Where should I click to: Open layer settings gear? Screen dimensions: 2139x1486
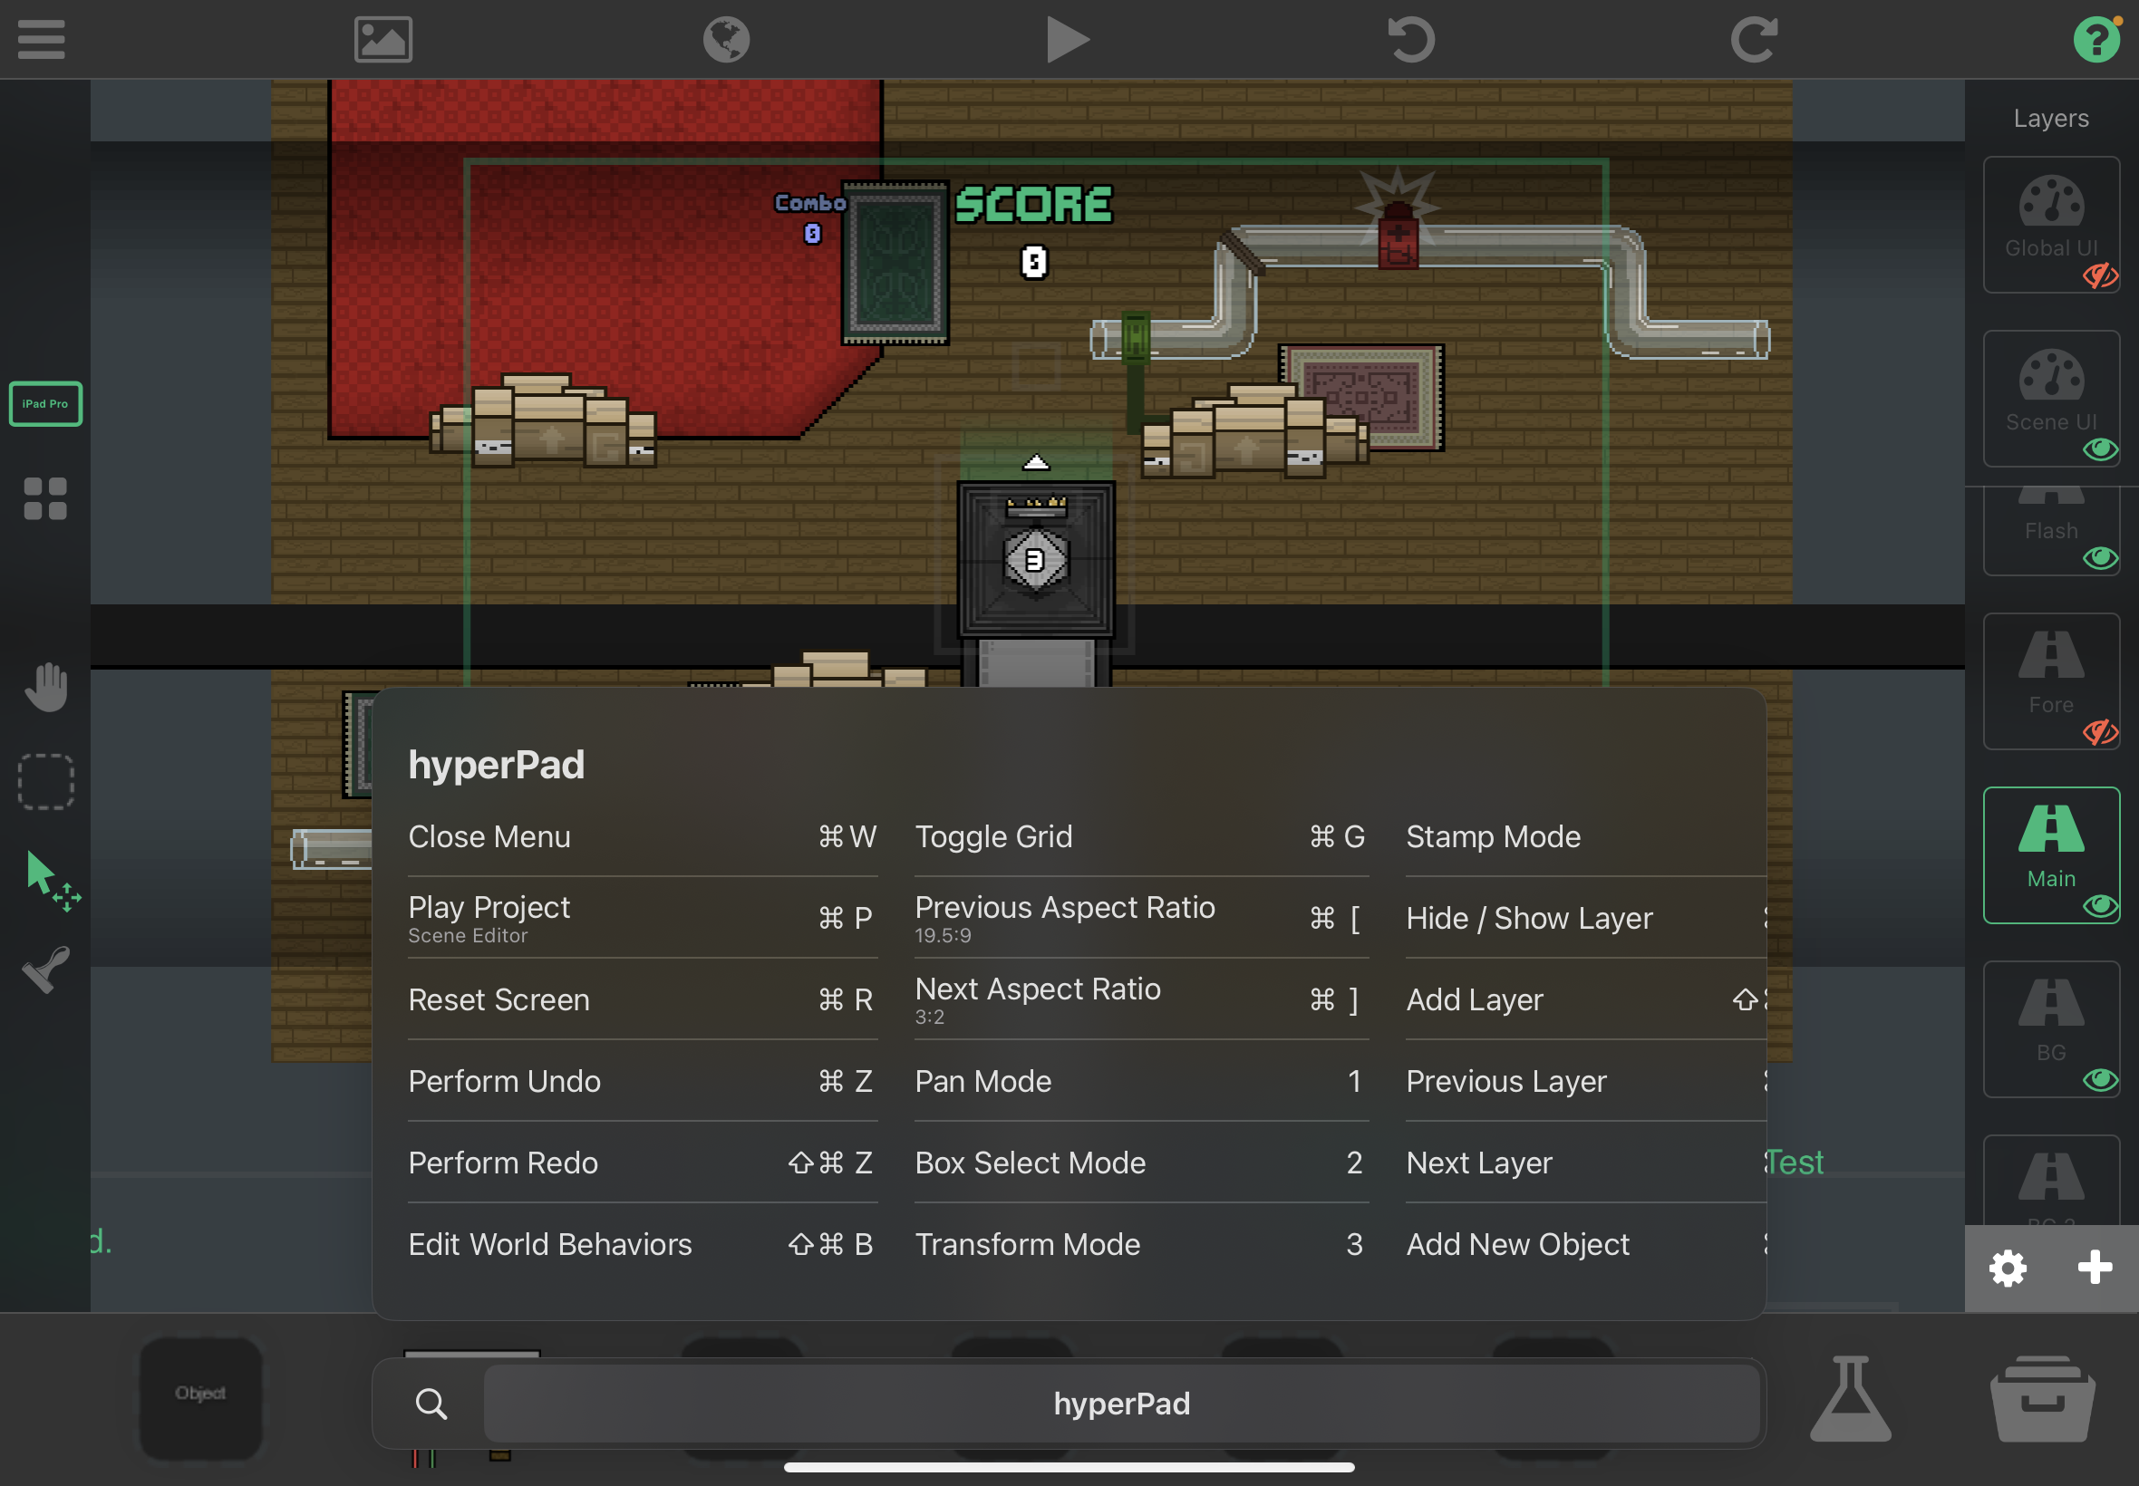pyautogui.click(x=2008, y=1269)
